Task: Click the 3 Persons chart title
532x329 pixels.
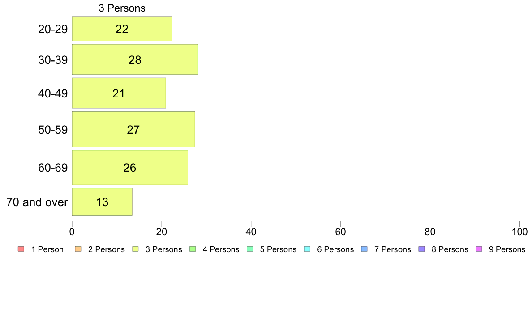Action: [x=122, y=8]
